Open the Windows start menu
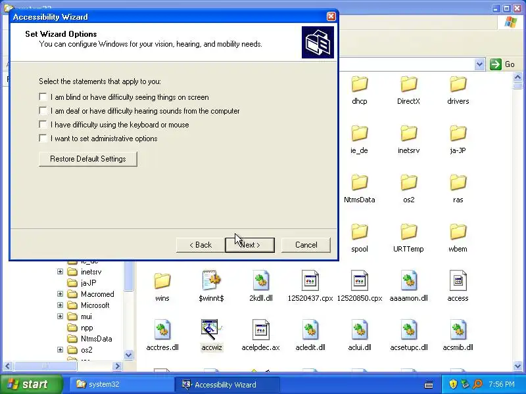The width and height of the screenshot is (526, 394). 31,384
